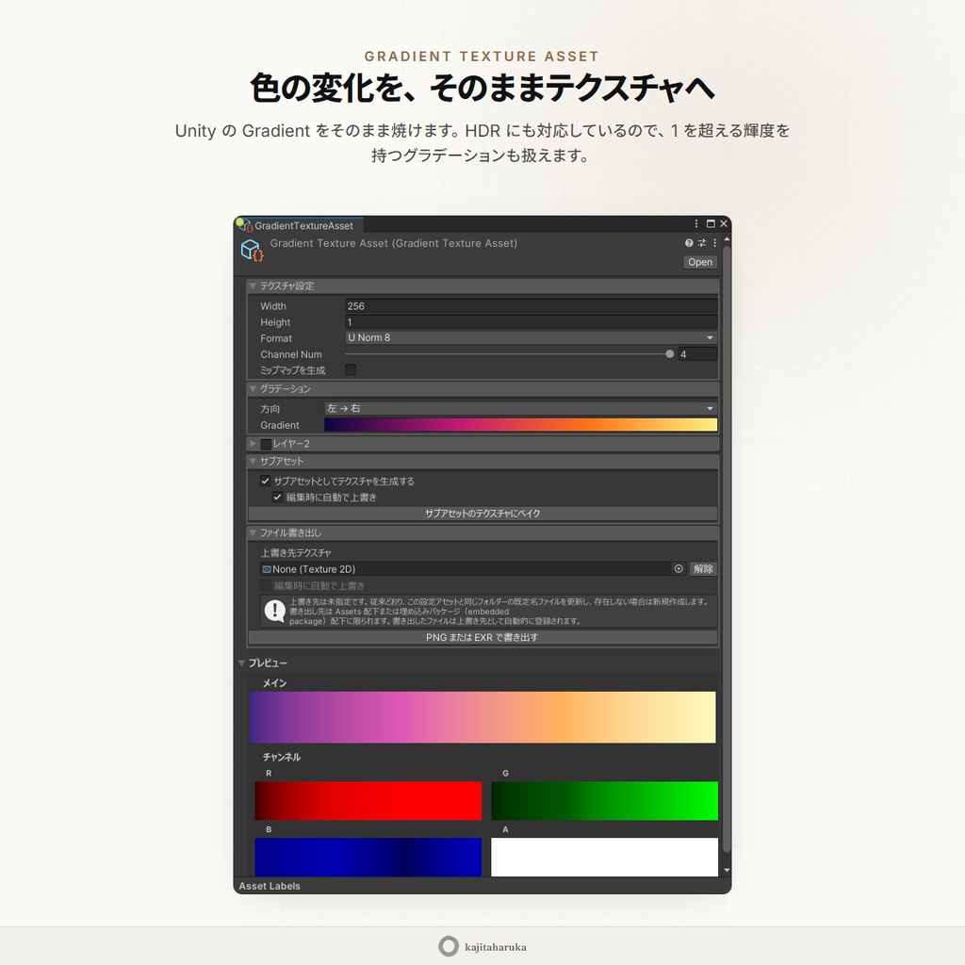Select the GradientTextureAsset tab

[x=299, y=225]
